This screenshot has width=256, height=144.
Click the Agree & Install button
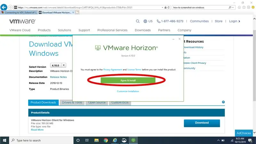click(128, 81)
